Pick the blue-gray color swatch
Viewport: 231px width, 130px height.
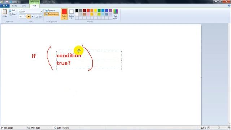107,14
